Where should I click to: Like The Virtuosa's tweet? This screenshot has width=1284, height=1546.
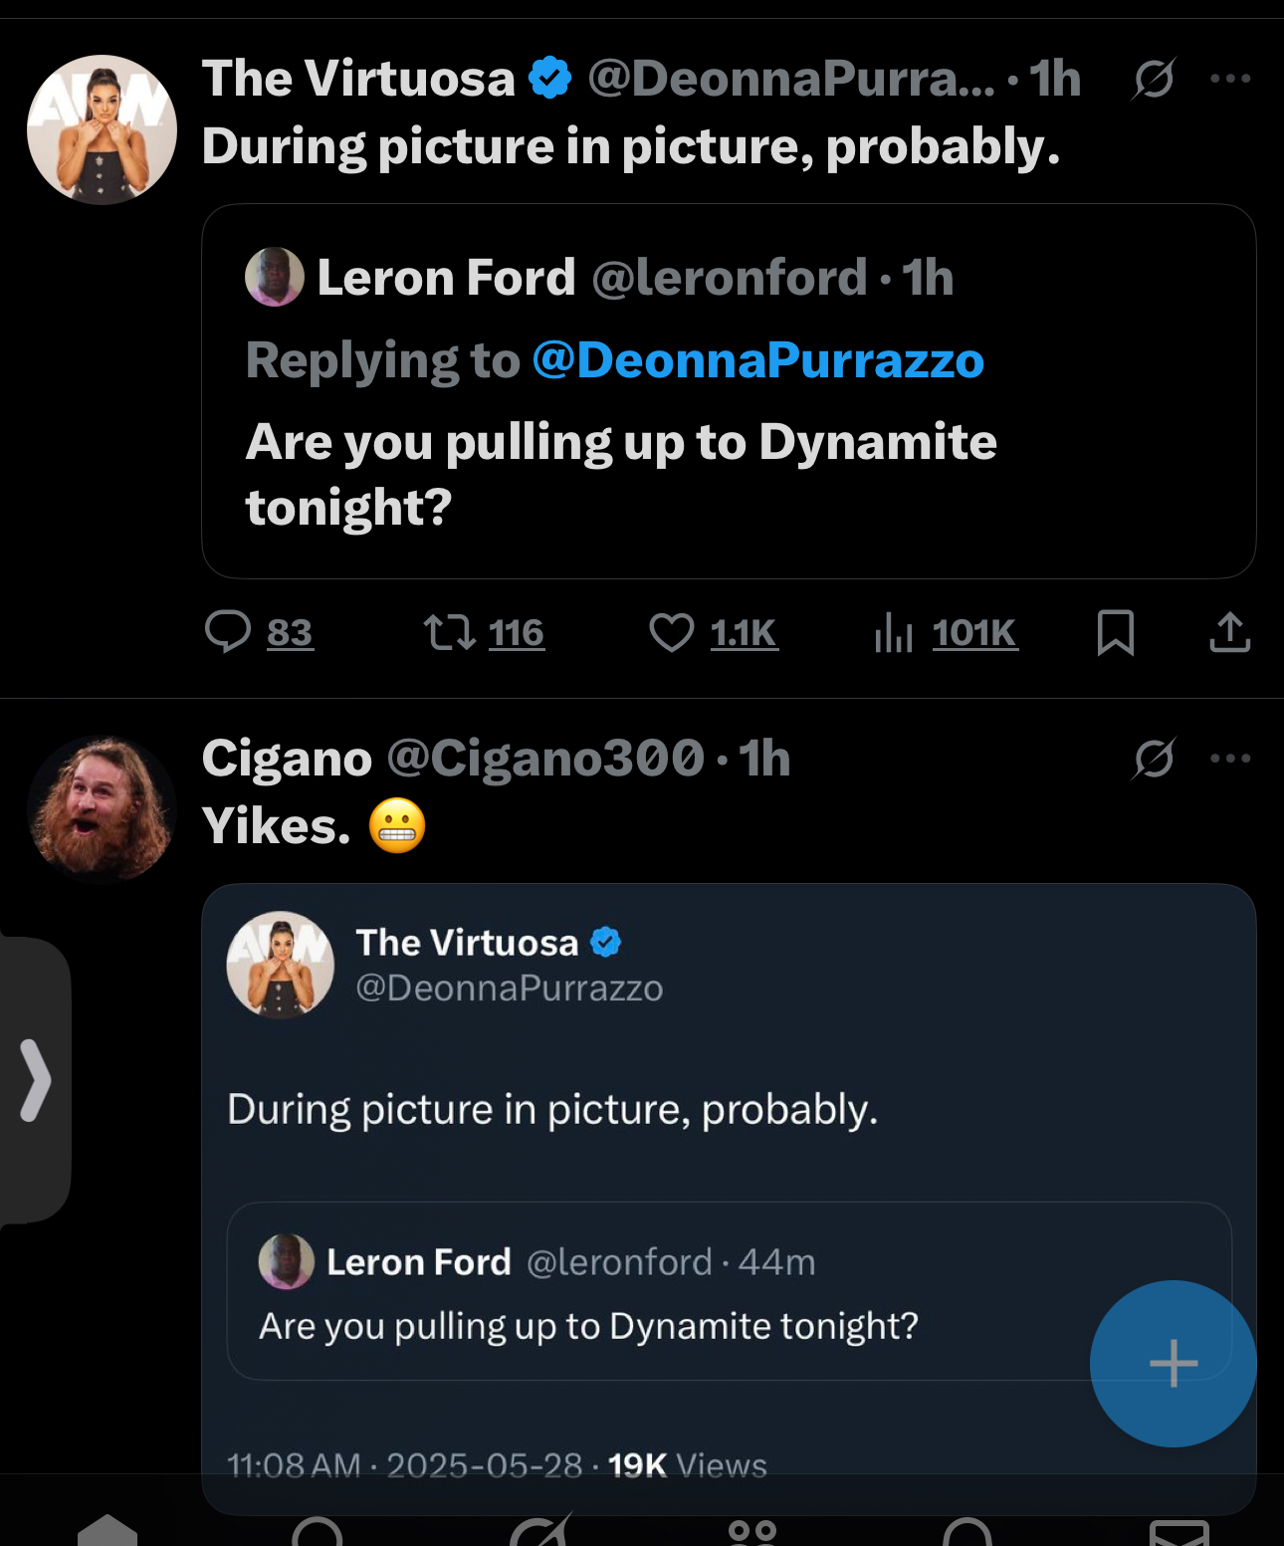point(672,632)
